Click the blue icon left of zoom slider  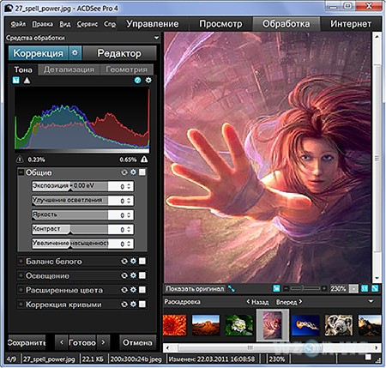(x=276, y=288)
